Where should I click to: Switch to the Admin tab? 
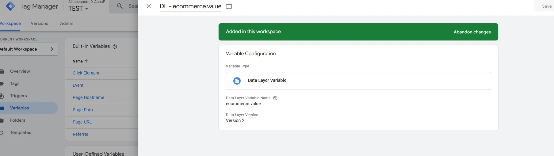pyautogui.click(x=67, y=23)
